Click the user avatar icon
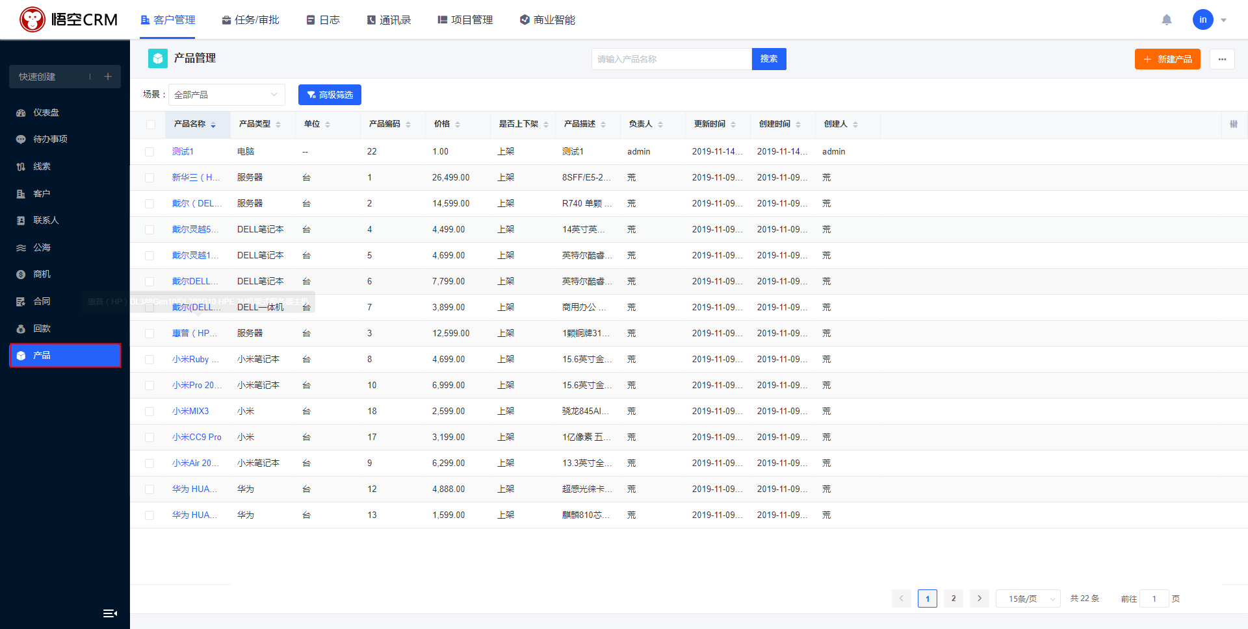This screenshot has width=1248, height=629. 1202,19
